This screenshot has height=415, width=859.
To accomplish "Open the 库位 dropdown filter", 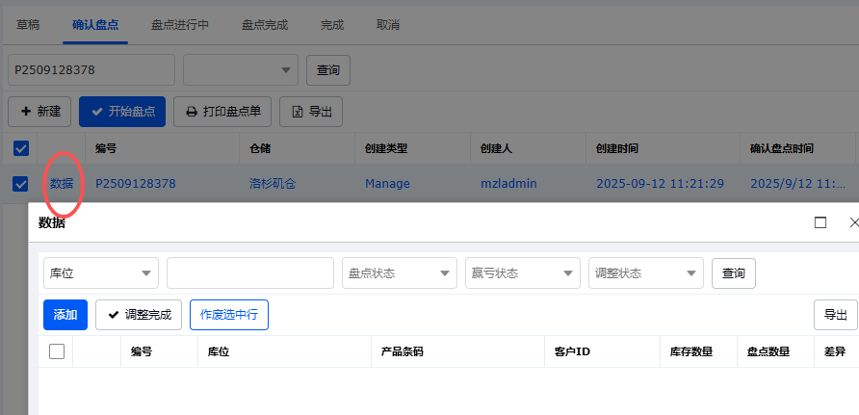I will coord(101,273).
